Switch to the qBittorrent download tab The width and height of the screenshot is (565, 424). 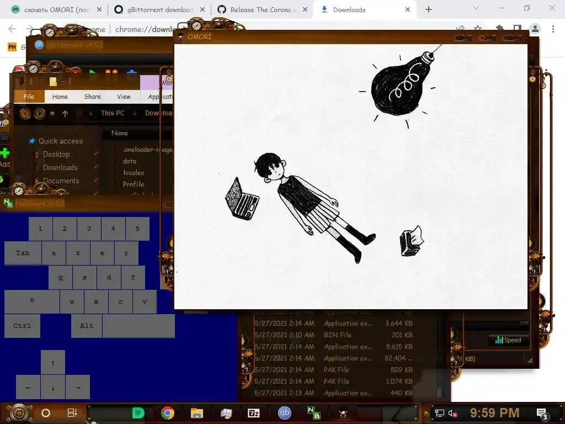(x=159, y=10)
